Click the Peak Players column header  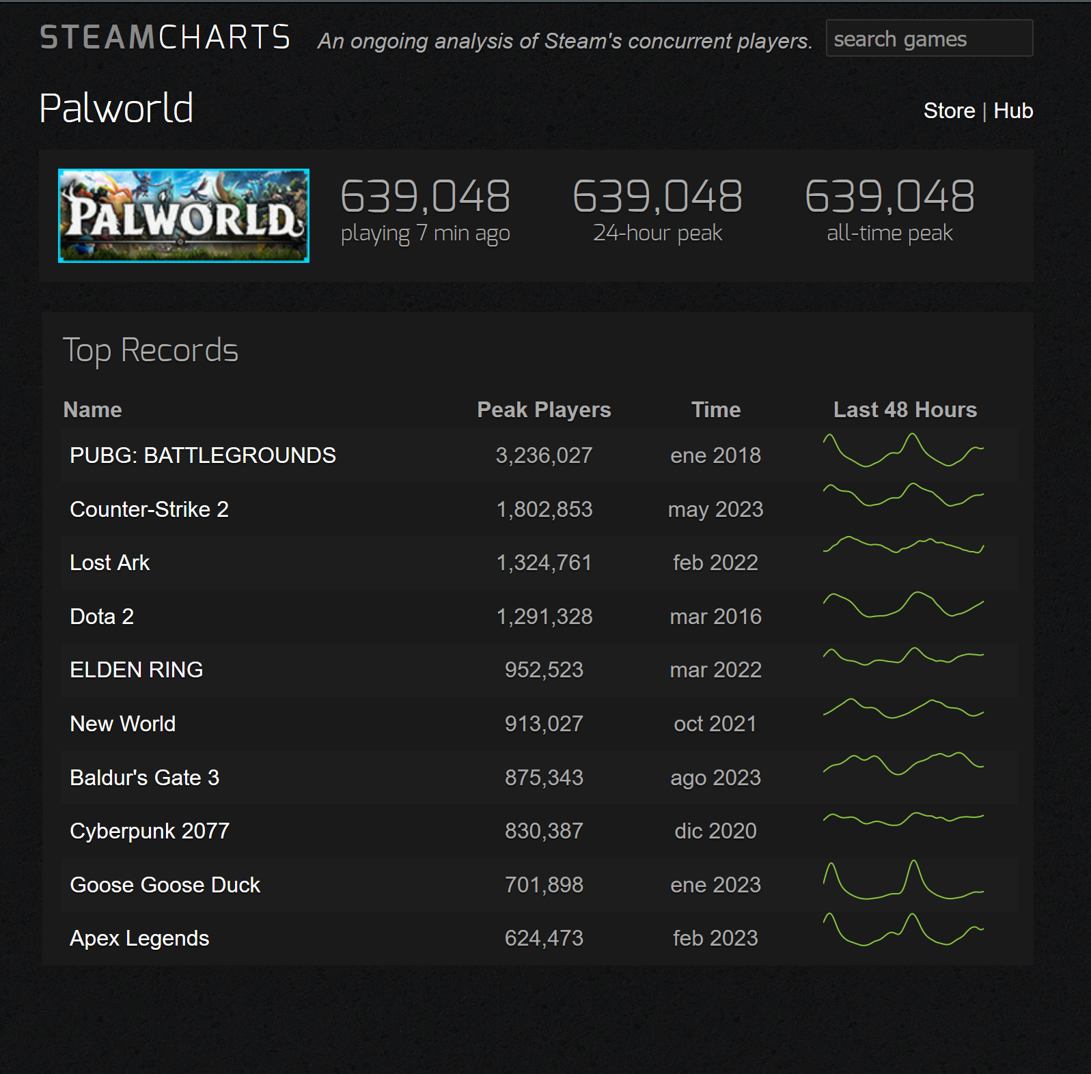pyautogui.click(x=544, y=410)
